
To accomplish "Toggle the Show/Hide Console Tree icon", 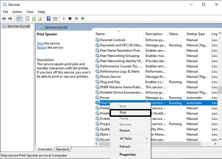I will [19, 18].
